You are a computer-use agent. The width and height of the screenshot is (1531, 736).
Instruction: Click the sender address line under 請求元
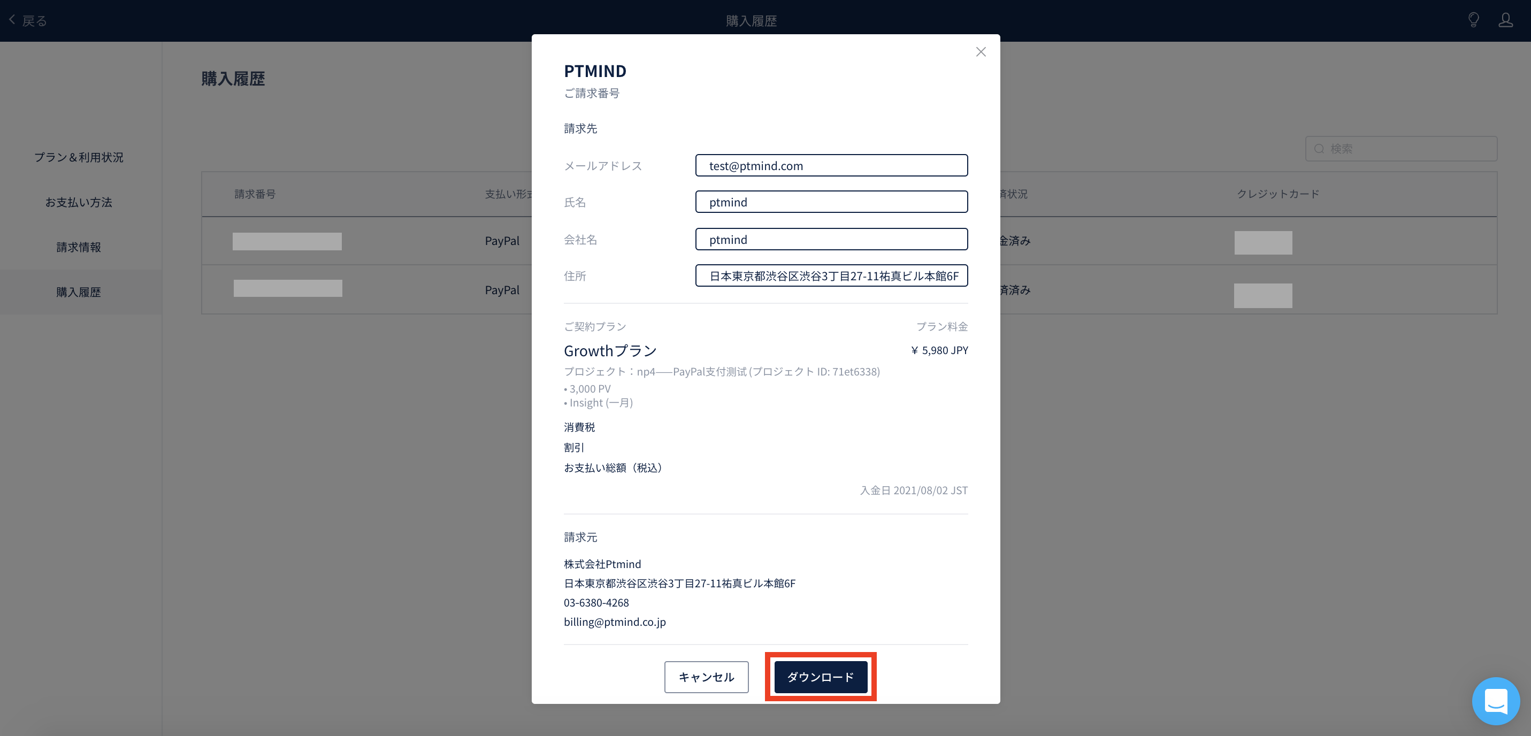[x=679, y=583]
